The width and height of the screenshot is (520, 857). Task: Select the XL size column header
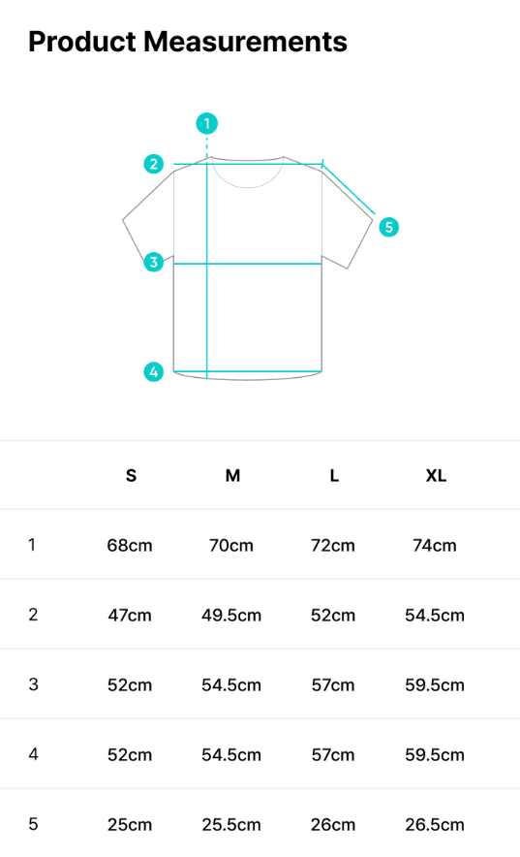point(436,475)
